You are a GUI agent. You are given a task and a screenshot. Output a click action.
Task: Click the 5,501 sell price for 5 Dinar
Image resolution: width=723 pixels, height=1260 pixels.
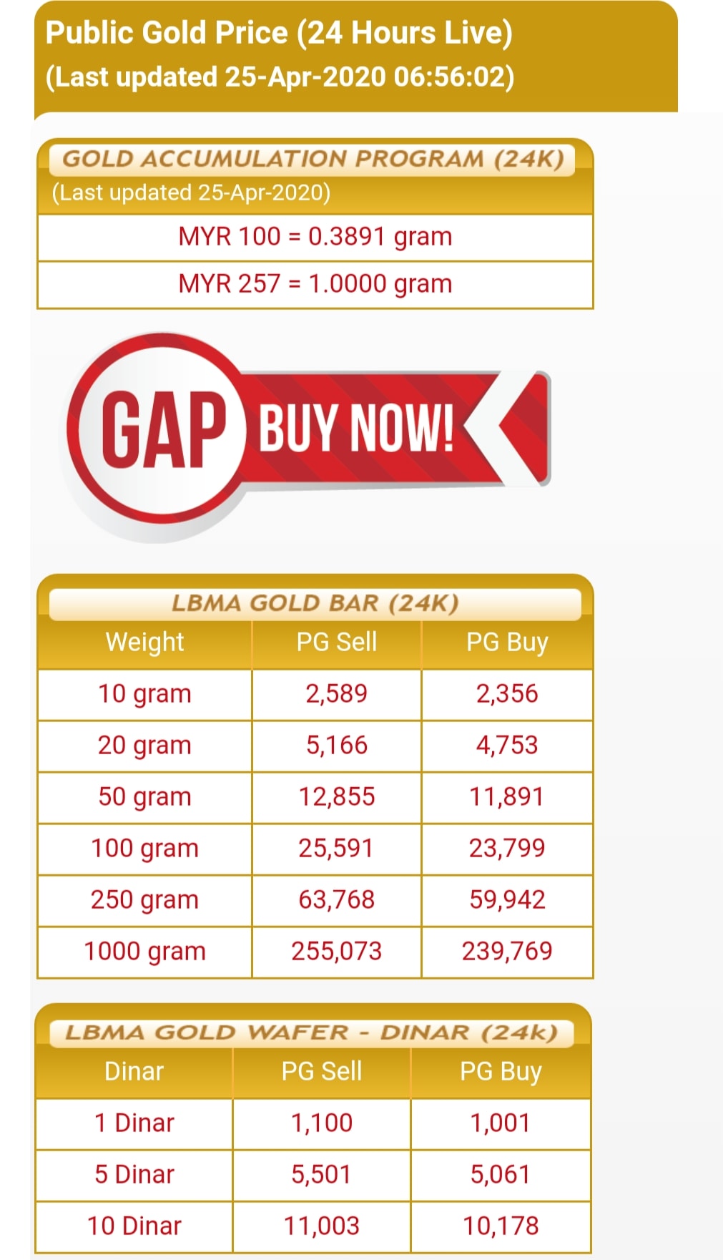[321, 1175]
